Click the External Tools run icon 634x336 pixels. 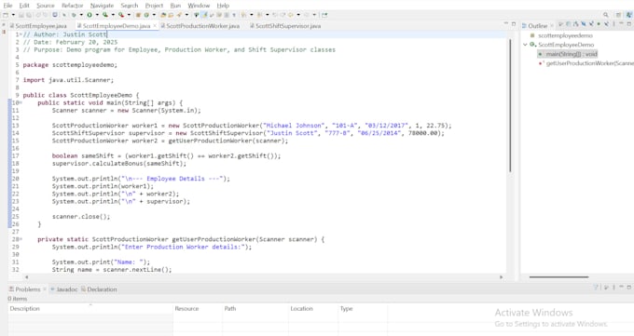coord(121,15)
